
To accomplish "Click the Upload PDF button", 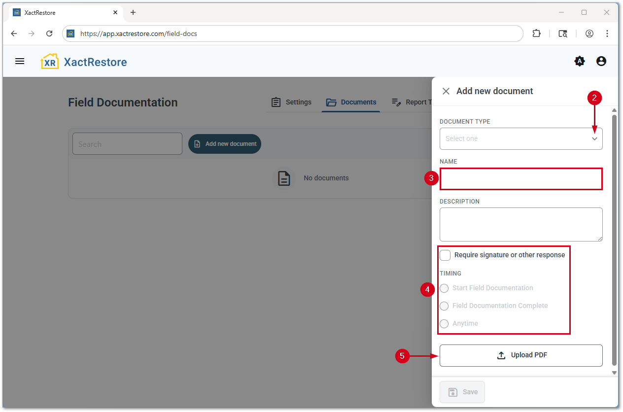I will [x=521, y=355].
